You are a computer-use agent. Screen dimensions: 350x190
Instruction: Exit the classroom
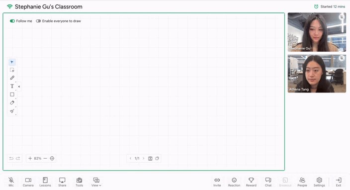[x=339, y=182]
